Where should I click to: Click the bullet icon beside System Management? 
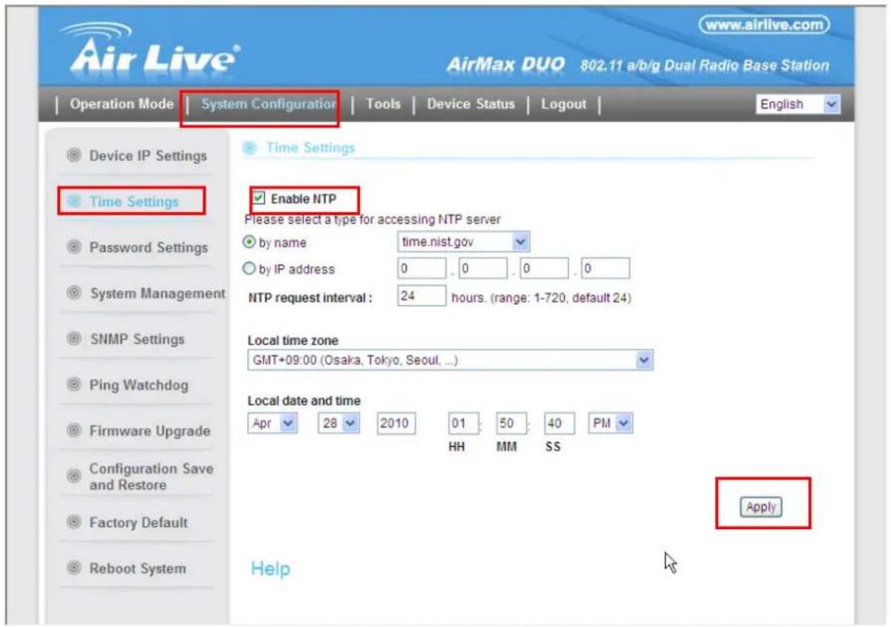pos(73,293)
